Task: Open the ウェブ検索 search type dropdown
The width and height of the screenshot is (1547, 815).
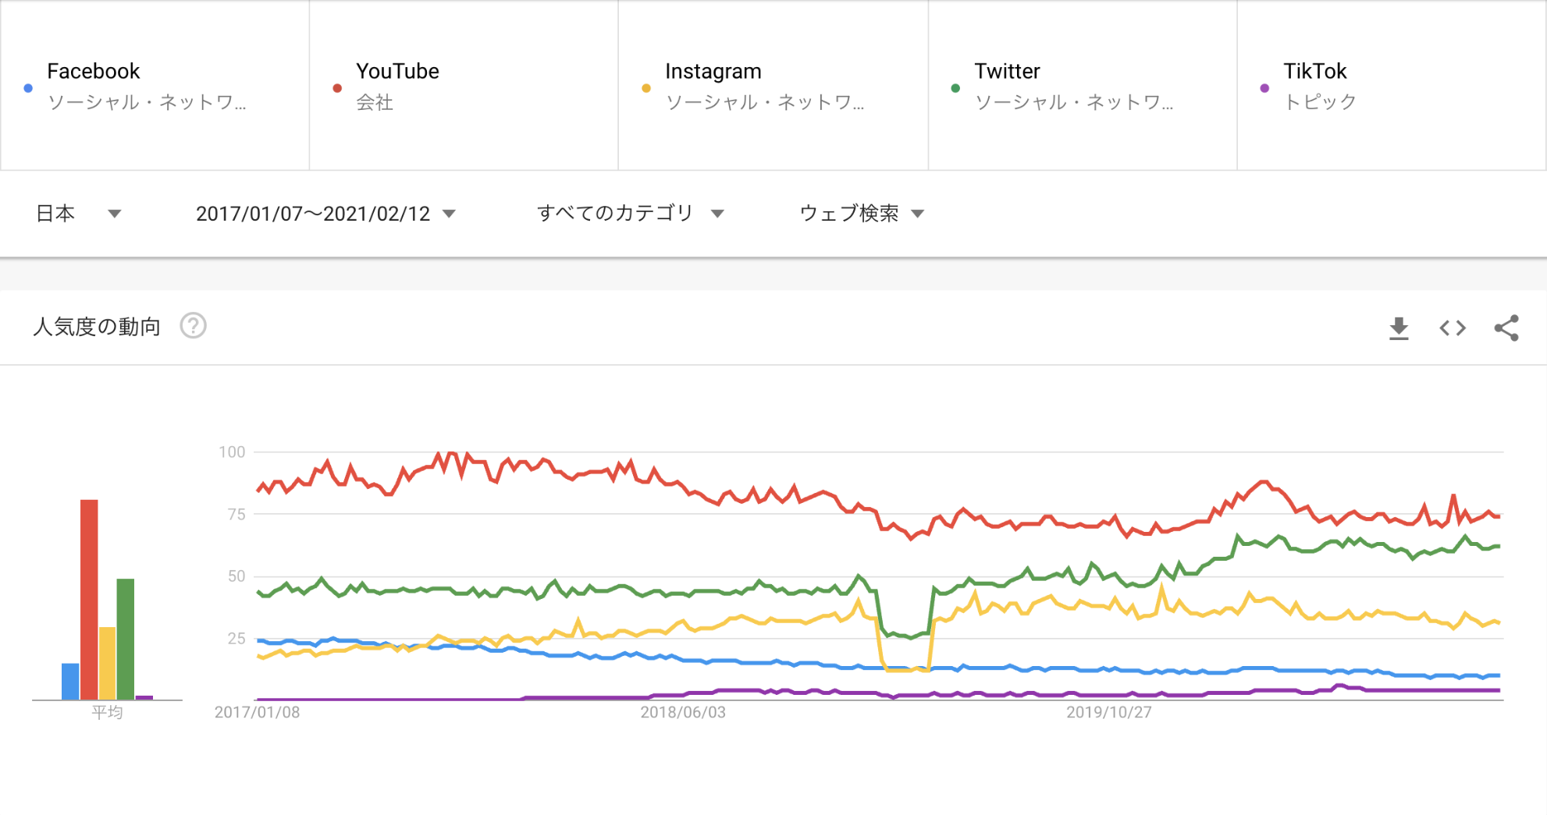Action: pyautogui.click(x=861, y=214)
